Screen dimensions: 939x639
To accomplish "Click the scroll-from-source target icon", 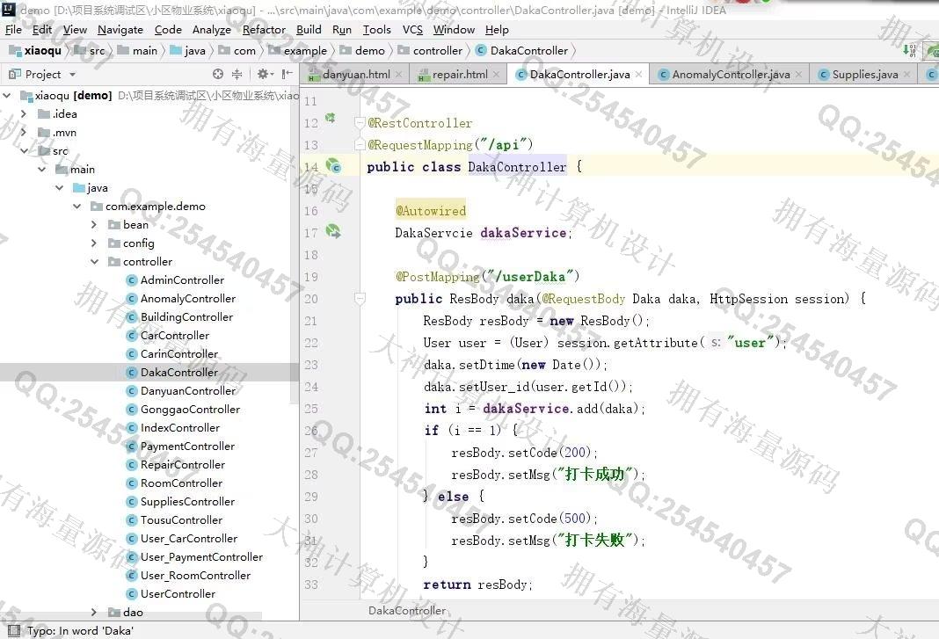I will pyautogui.click(x=218, y=74).
